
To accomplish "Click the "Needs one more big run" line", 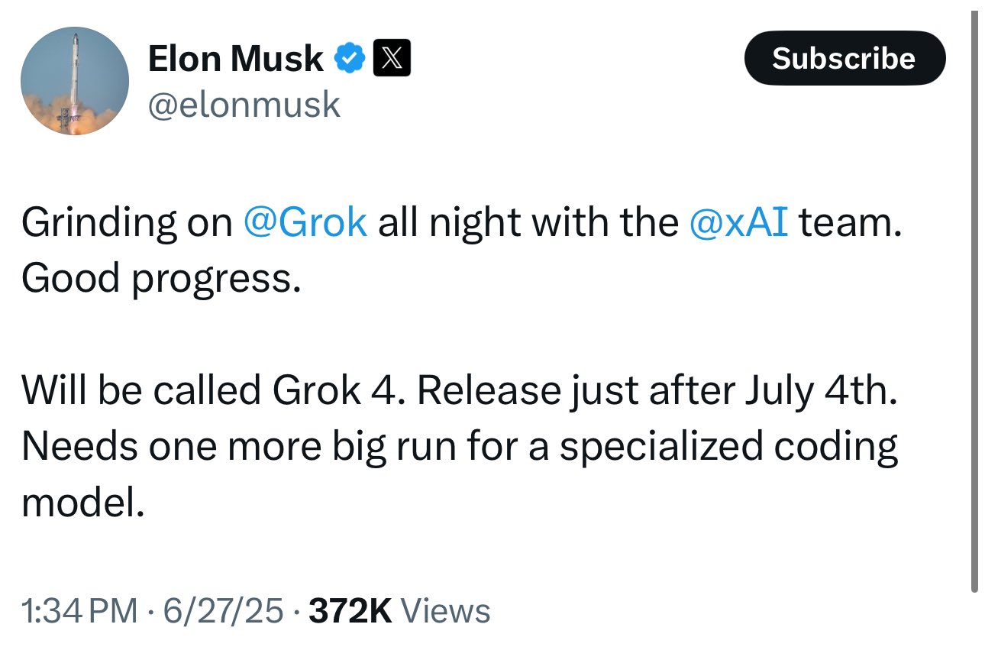I will (235, 446).
